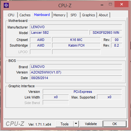Click the CPU-Z title bar text
The width and height of the screenshot is (131, 131).
(65, 6)
